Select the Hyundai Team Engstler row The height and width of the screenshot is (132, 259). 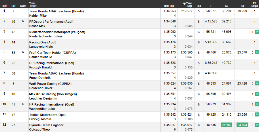130,127
